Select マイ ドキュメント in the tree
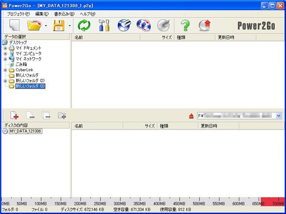 tap(28, 48)
